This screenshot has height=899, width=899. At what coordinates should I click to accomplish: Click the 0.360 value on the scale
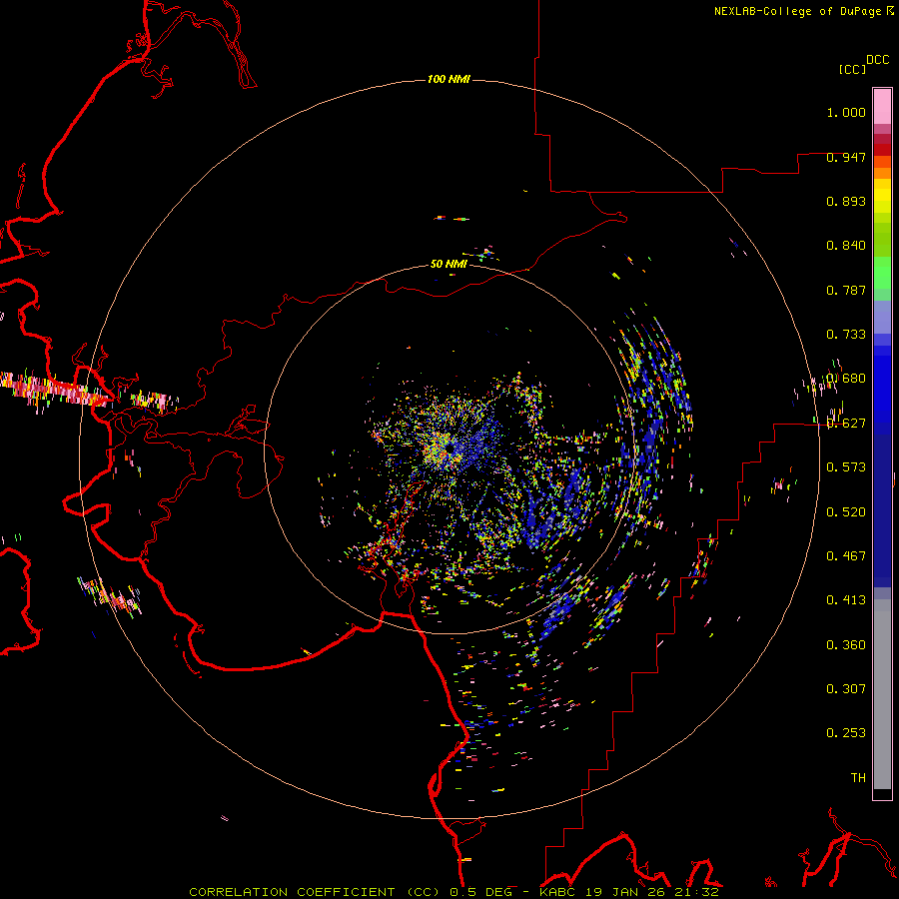click(x=846, y=644)
